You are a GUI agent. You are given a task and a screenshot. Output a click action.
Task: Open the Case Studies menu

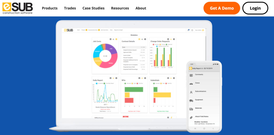pos(93,8)
